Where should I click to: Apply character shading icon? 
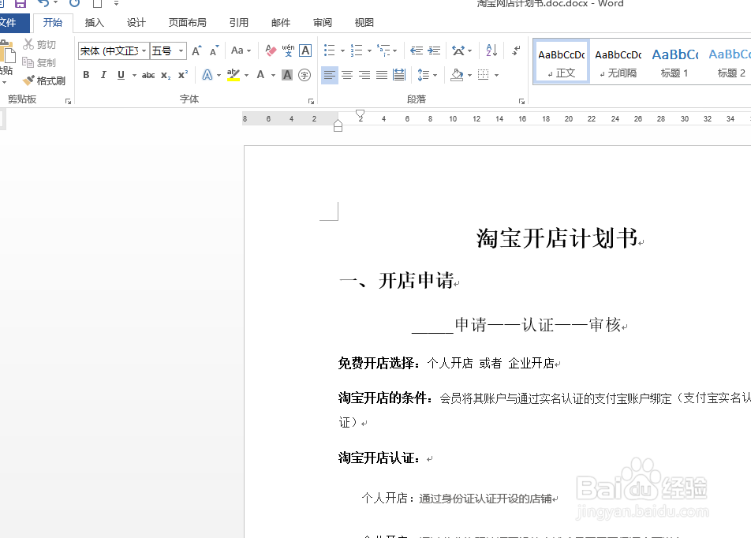(287, 75)
